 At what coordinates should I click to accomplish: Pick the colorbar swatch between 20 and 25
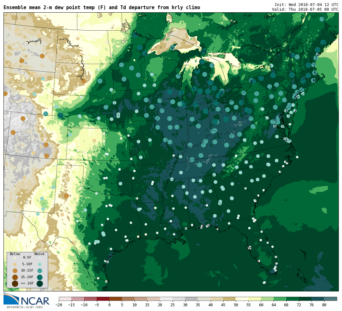[166, 299]
